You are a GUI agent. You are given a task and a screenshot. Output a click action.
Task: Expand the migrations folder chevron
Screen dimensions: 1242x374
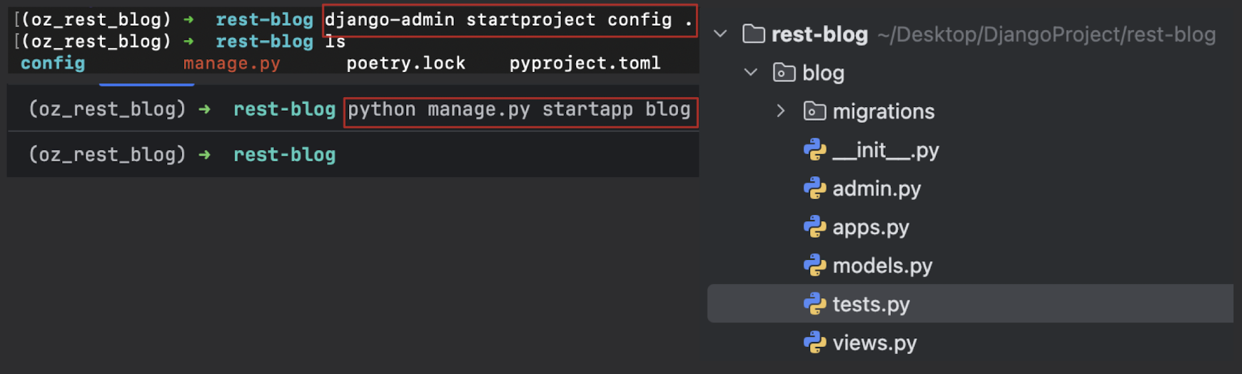click(x=781, y=111)
